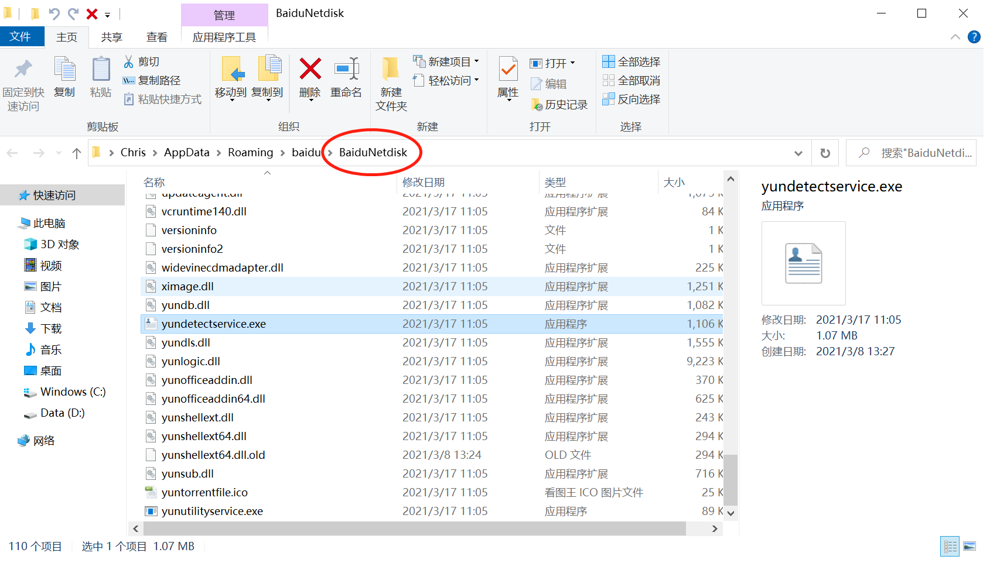Viewport: 990px width, 563px height.
Task: Open the Application Tools (应用程序工具) tab
Action: 224,37
